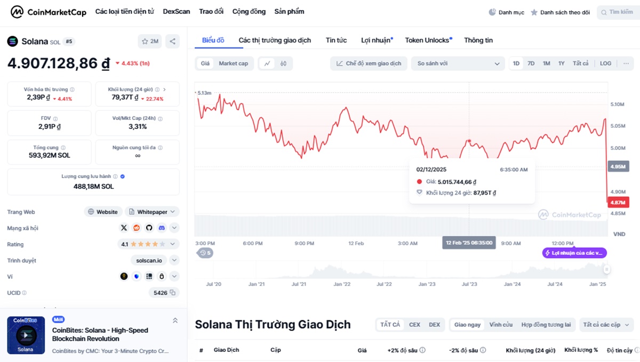
Task: Open the solscan.io explorer link
Action: pos(148,261)
